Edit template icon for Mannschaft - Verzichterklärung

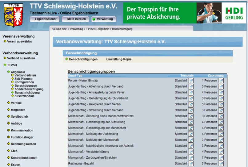191,152
